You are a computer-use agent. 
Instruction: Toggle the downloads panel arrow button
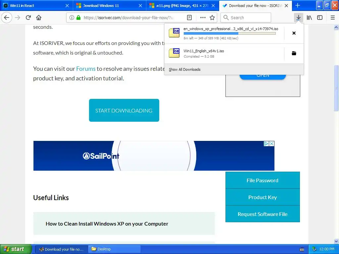point(298,18)
